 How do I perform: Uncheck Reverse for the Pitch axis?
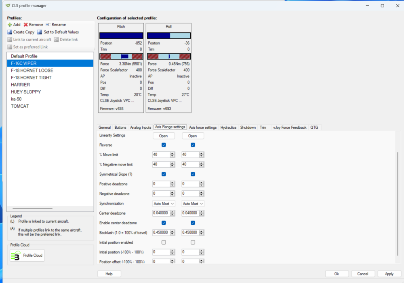coord(164,145)
